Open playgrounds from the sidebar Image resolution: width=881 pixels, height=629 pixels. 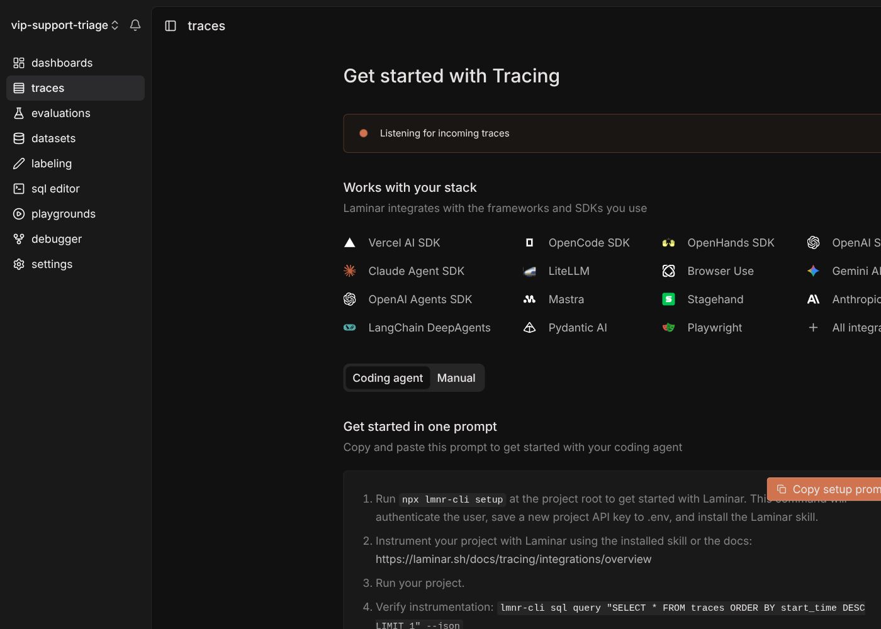tap(76, 214)
